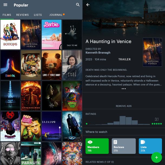Open the Talk to Me poster
This screenshot has height=165, width=165.
coord(72,34)
